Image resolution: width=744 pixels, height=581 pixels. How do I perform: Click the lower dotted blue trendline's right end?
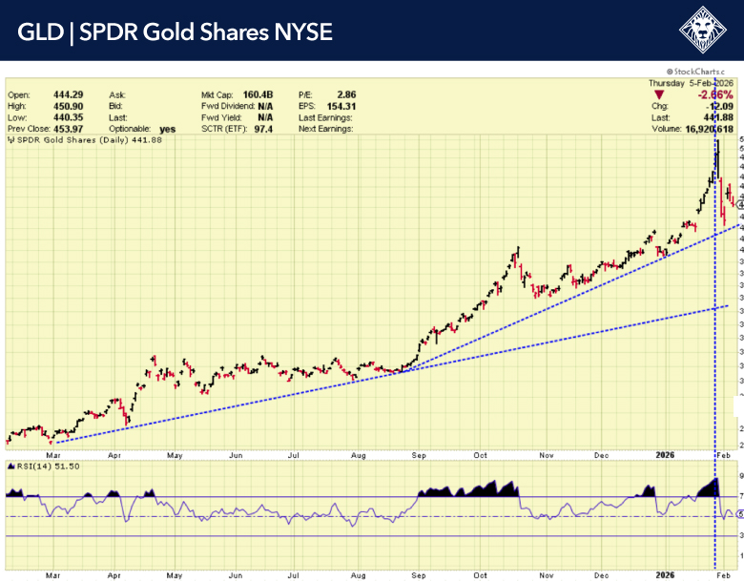(x=727, y=306)
